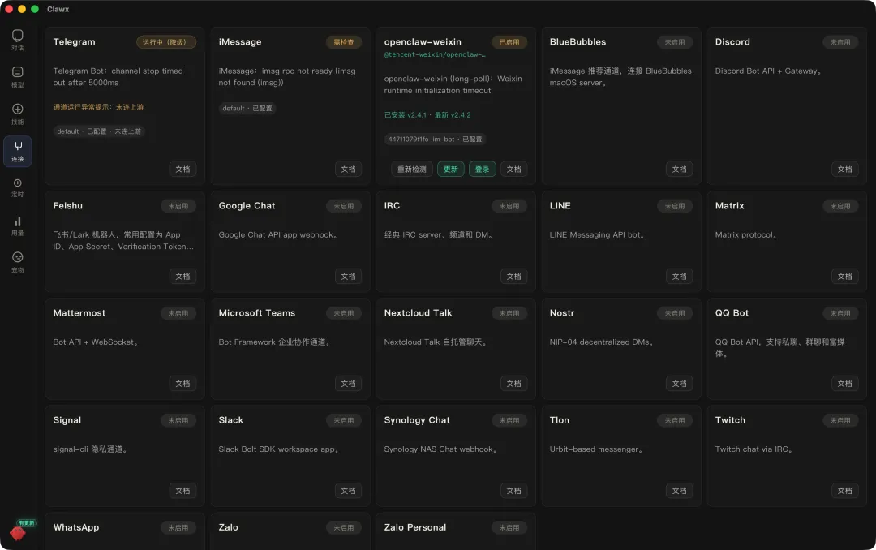
Task: Open the 技能 skills sidebar icon
Action: (17, 114)
